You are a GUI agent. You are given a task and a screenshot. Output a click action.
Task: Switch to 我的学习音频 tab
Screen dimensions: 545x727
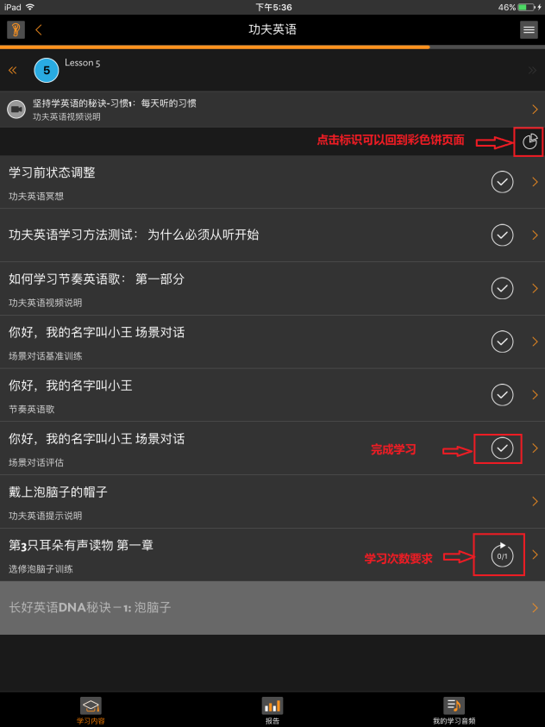tap(454, 711)
